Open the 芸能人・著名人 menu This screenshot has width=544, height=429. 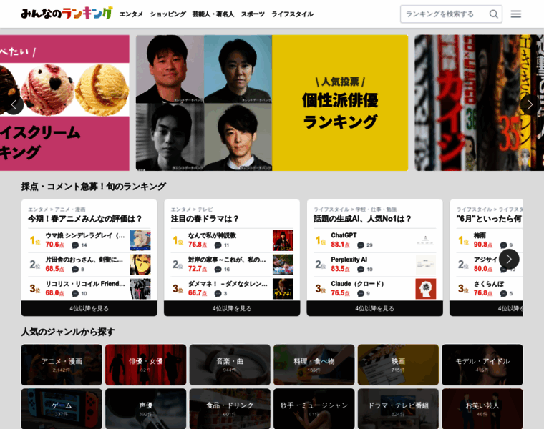(213, 14)
